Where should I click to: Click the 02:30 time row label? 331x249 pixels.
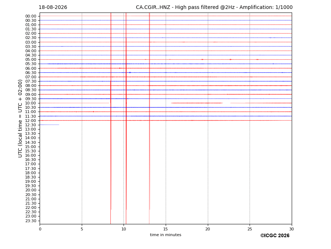coord(31,38)
